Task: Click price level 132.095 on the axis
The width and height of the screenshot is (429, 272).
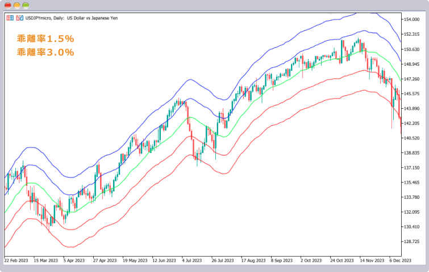Action: pos(411,212)
